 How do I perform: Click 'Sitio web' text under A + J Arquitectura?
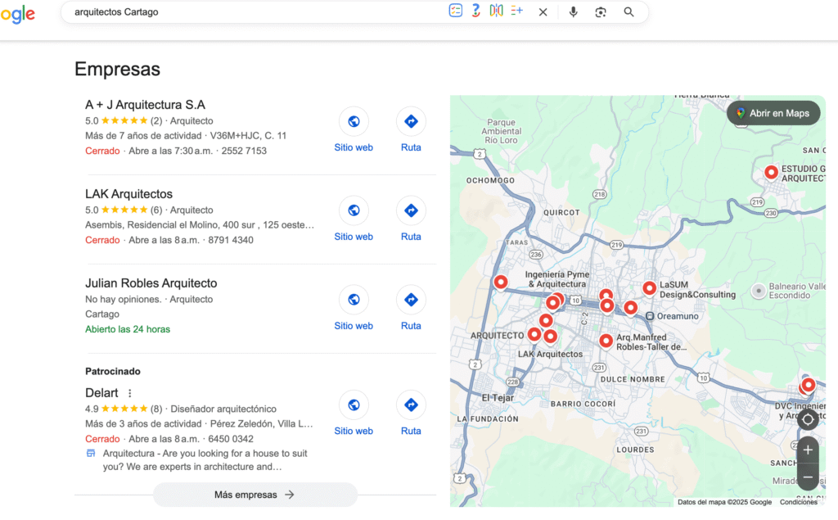tap(354, 147)
